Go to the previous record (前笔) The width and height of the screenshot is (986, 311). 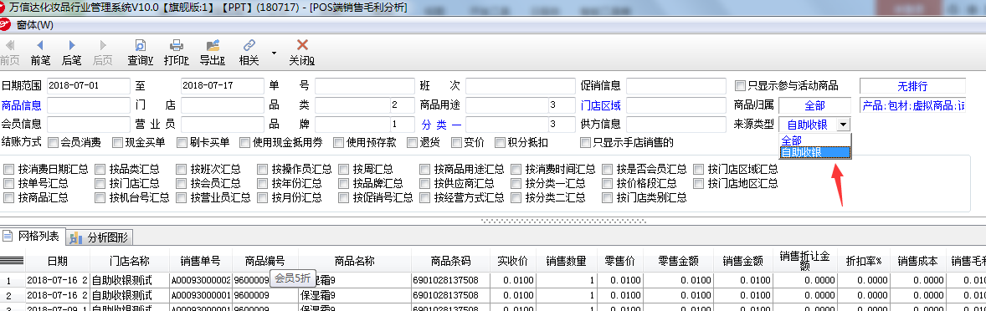pyautogui.click(x=40, y=53)
